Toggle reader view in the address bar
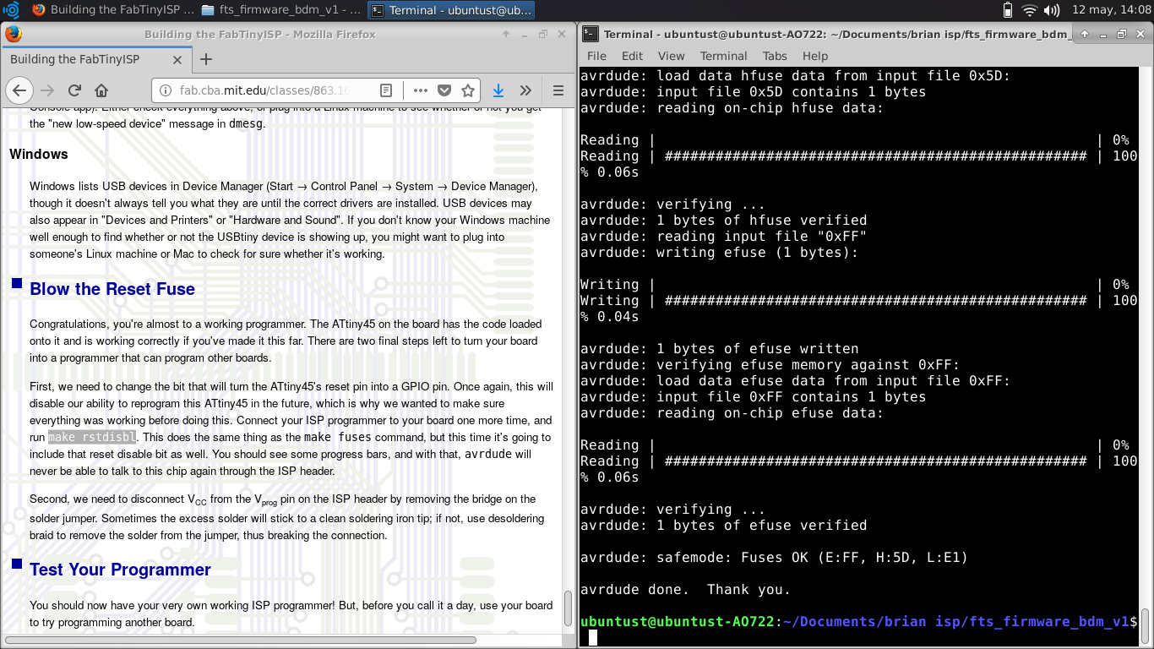The width and height of the screenshot is (1154, 649). click(386, 90)
